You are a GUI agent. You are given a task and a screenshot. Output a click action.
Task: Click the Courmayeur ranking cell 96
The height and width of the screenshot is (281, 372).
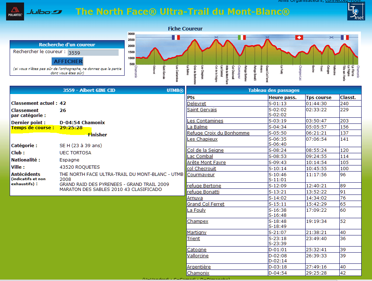tap(343, 175)
